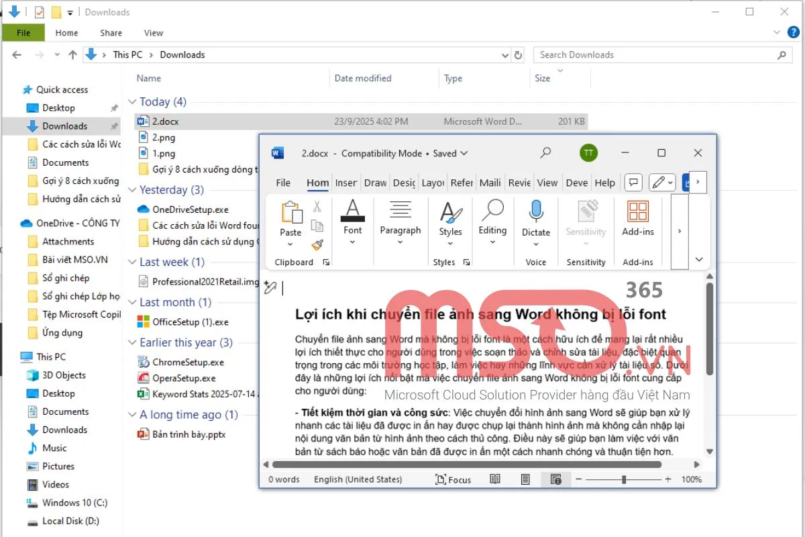The height and width of the screenshot is (537, 805).
Task: Click the Focus mode button in status bar
Action: pos(453,479)
